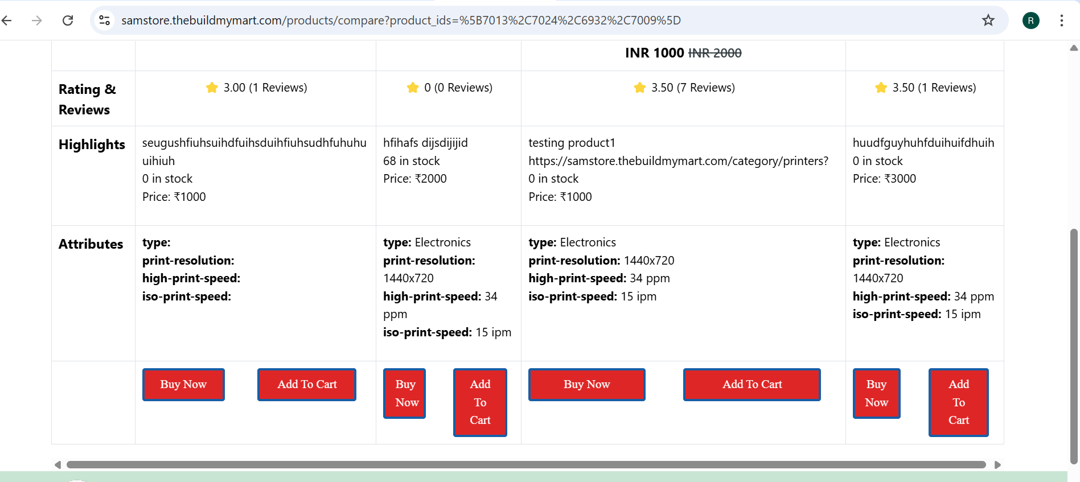Select the 3.00 (1 Reviews) text

pos(265,88)
